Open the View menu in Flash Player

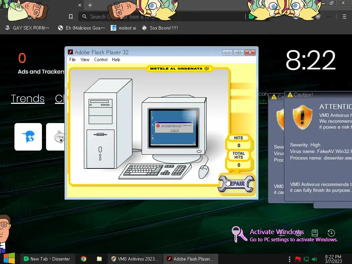[x=85, y=60]
